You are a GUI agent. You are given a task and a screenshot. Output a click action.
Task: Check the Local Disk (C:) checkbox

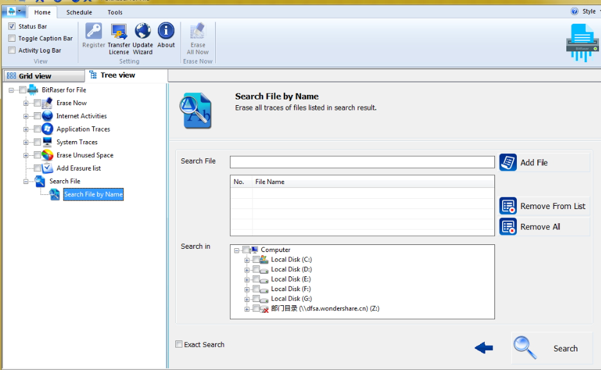256,260
